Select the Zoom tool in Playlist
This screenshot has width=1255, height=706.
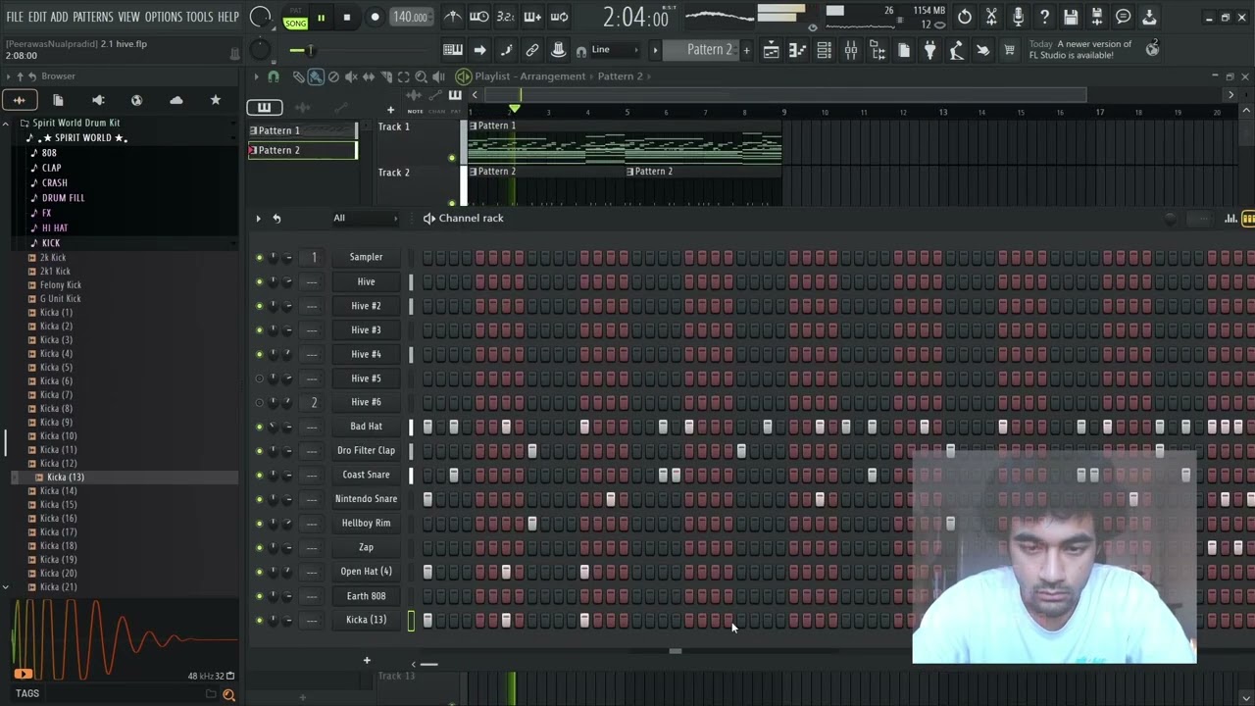click(x=422, y=76)
